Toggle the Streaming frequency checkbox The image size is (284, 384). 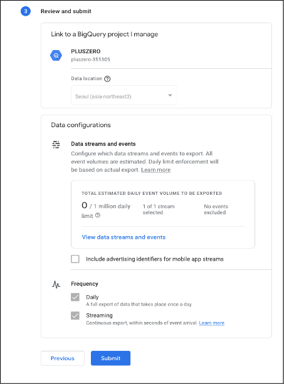pyautogui.click(x=75, y=316)
